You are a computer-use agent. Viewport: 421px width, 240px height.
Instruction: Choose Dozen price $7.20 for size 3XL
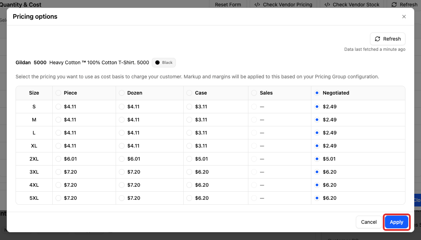coord(122,172)
